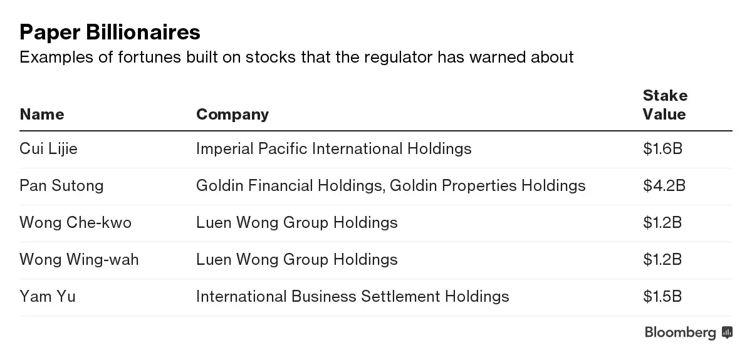Click the Stake Value column header
Viewport: 752px width, 360px height.
pos(665,105)
